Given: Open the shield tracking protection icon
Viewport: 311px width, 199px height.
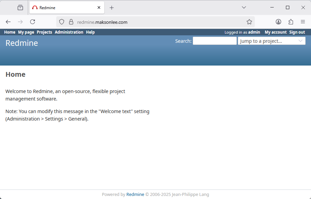Looking at the screenshot, I should [62, 22].
